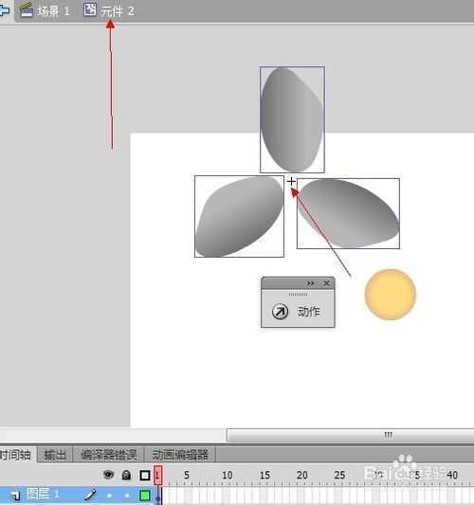Close the floating 动作 panel

tap(326, 283)
